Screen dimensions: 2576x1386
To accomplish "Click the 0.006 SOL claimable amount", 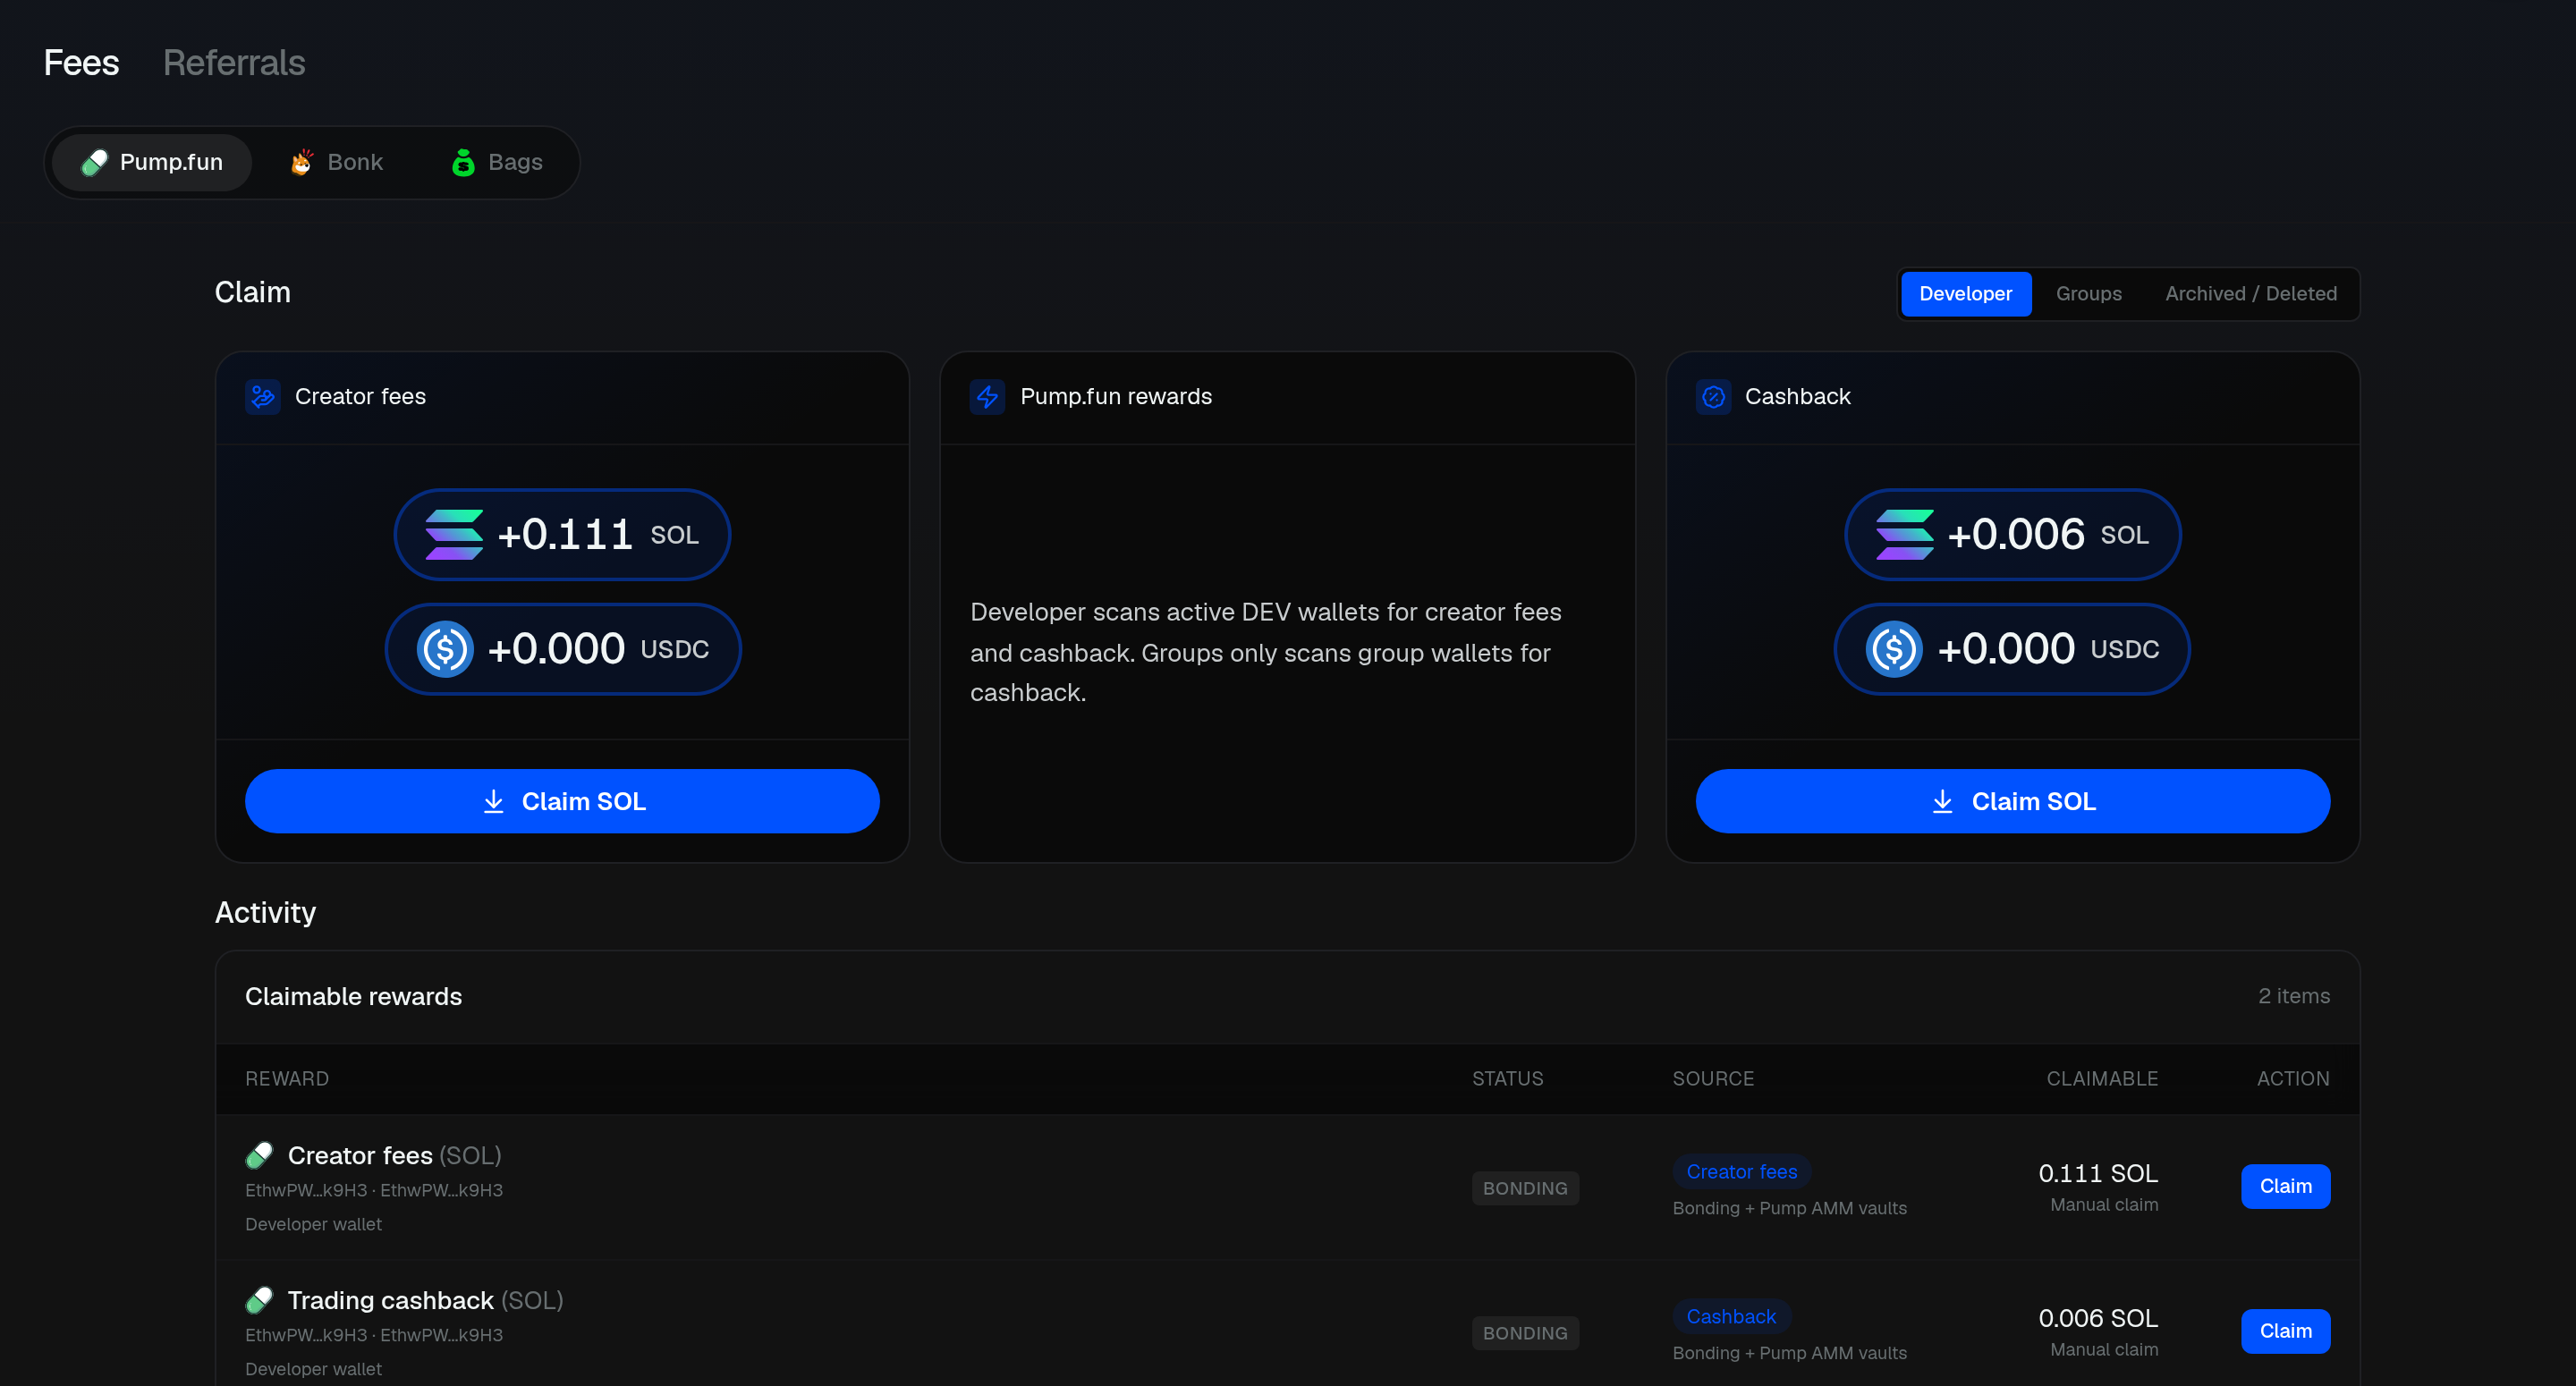I will click(2098, 1318).
